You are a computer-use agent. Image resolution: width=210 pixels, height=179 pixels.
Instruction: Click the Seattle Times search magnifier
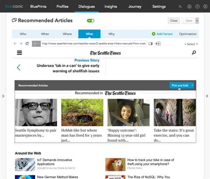coord(194,52)
